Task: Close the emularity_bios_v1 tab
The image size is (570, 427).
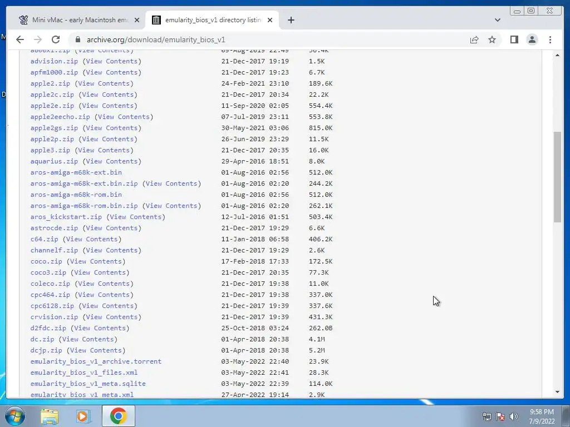Action: point(270,20)
